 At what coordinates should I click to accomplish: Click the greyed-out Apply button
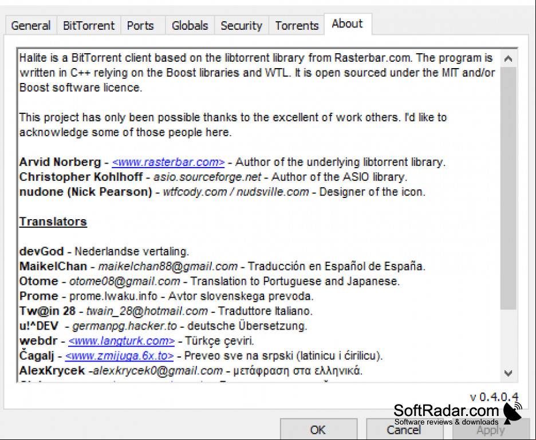491,430
